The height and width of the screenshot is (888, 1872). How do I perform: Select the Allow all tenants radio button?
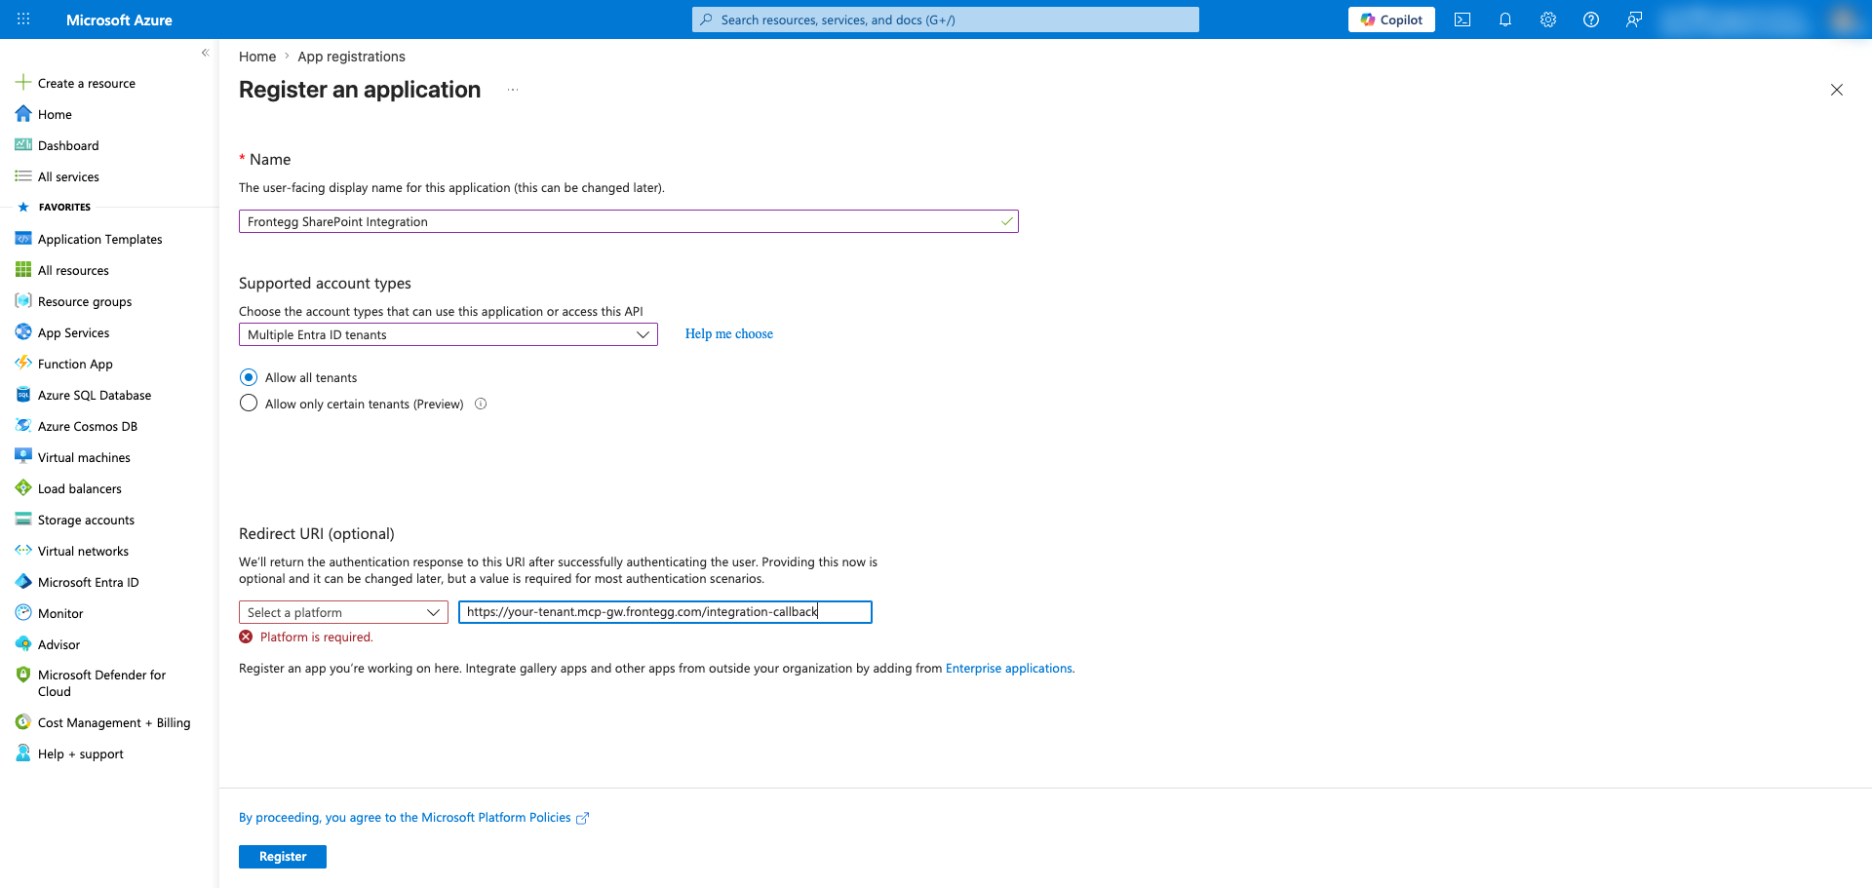click(x=249, y=377)
